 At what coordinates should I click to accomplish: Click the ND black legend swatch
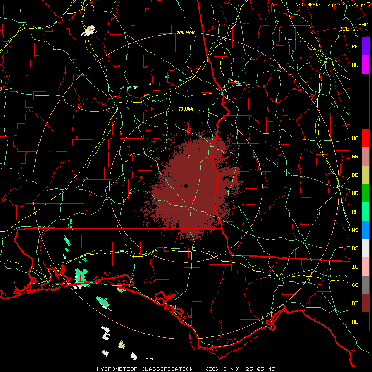365,322
